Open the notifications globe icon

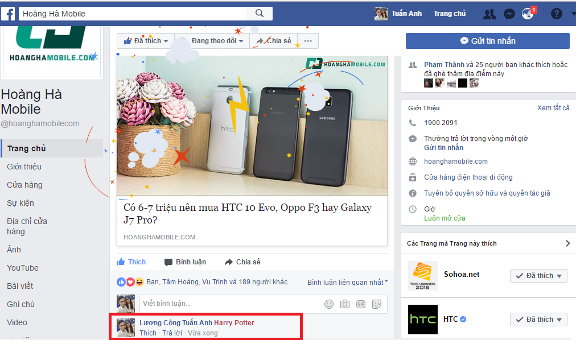(x=528, y=14)
